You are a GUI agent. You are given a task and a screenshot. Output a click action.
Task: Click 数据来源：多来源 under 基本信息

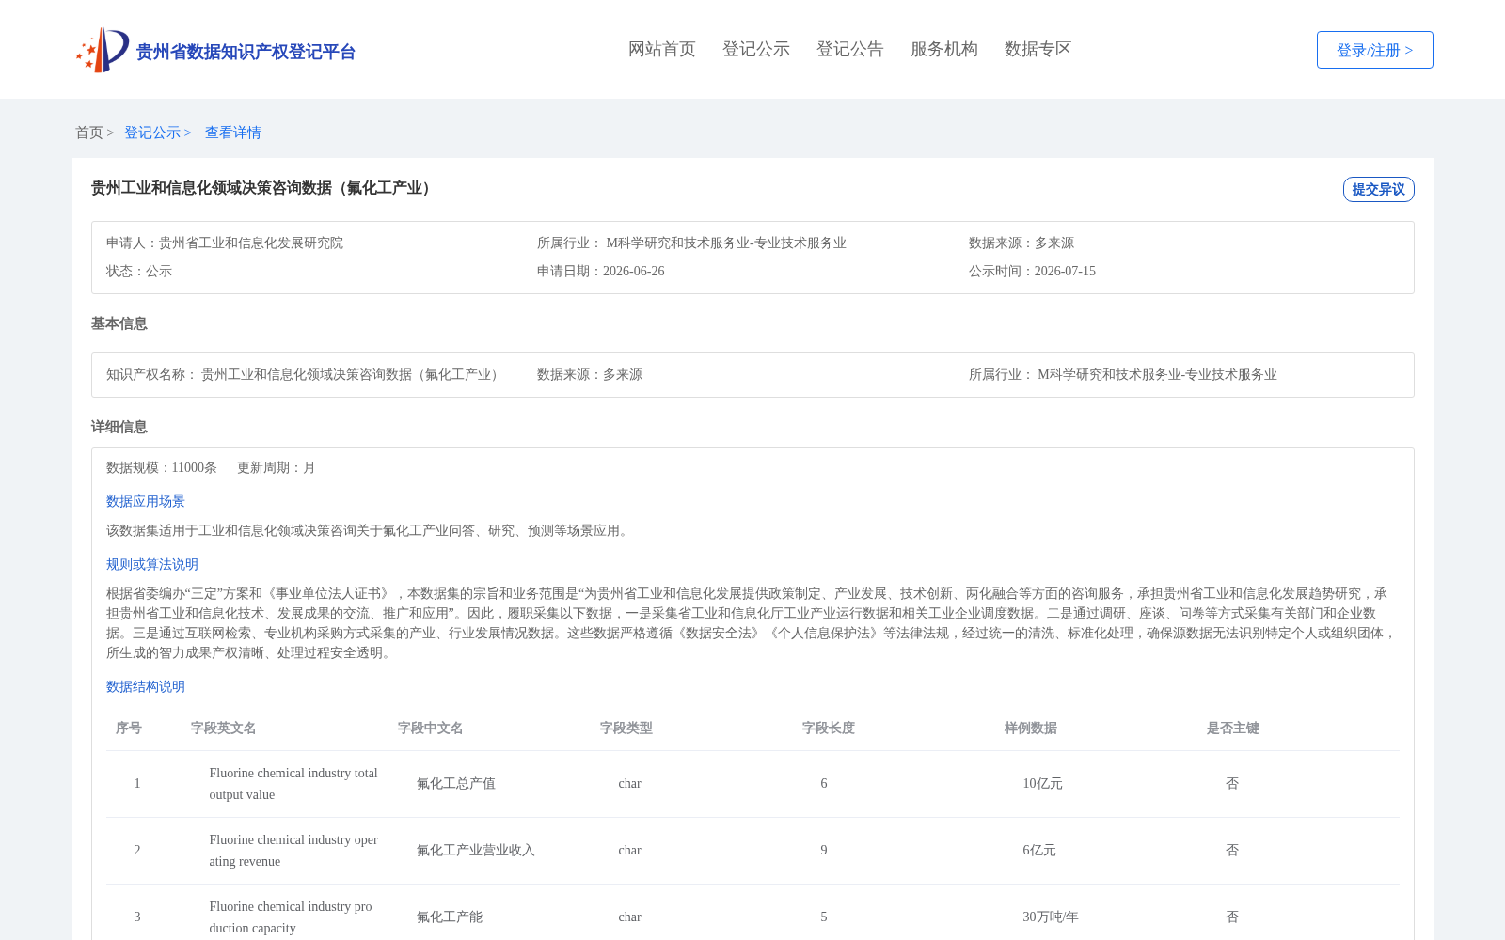coord(590,374)
